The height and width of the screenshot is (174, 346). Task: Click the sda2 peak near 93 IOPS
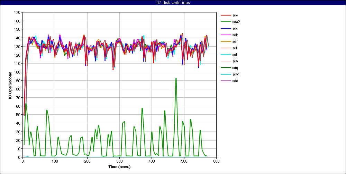[176, 78]
